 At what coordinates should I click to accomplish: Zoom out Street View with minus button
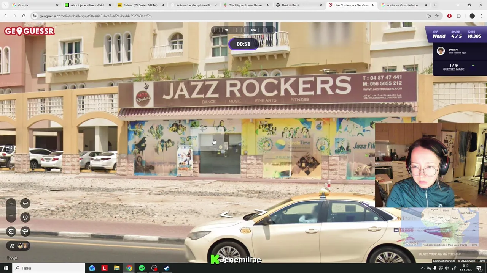[11, 216]
